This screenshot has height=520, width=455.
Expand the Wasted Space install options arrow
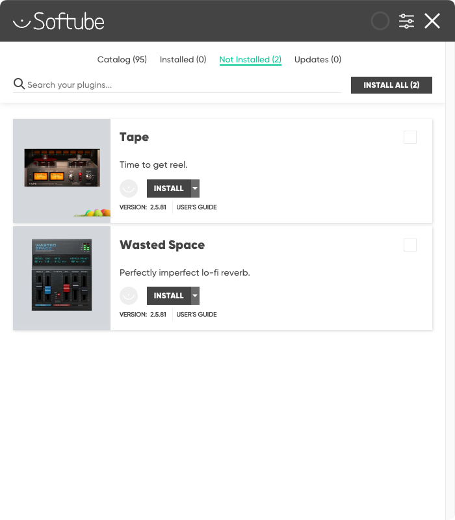point(195,296)
